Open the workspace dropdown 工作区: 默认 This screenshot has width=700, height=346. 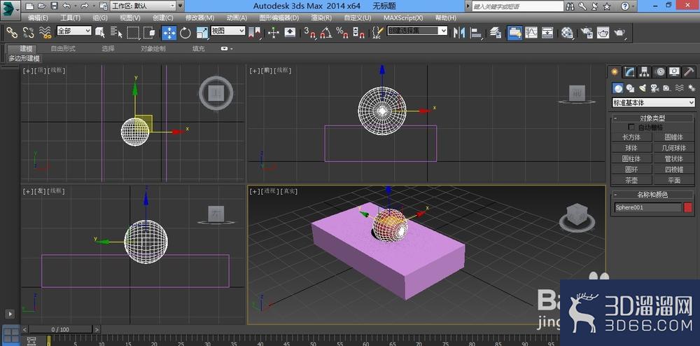(x=143, y=6)
